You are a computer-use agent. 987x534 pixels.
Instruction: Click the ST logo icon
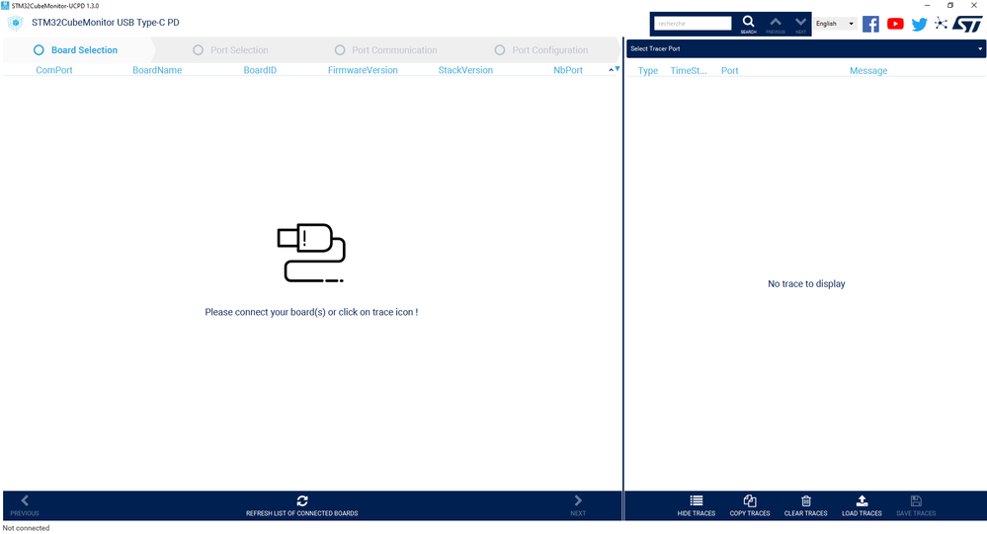tap(967, 24)
